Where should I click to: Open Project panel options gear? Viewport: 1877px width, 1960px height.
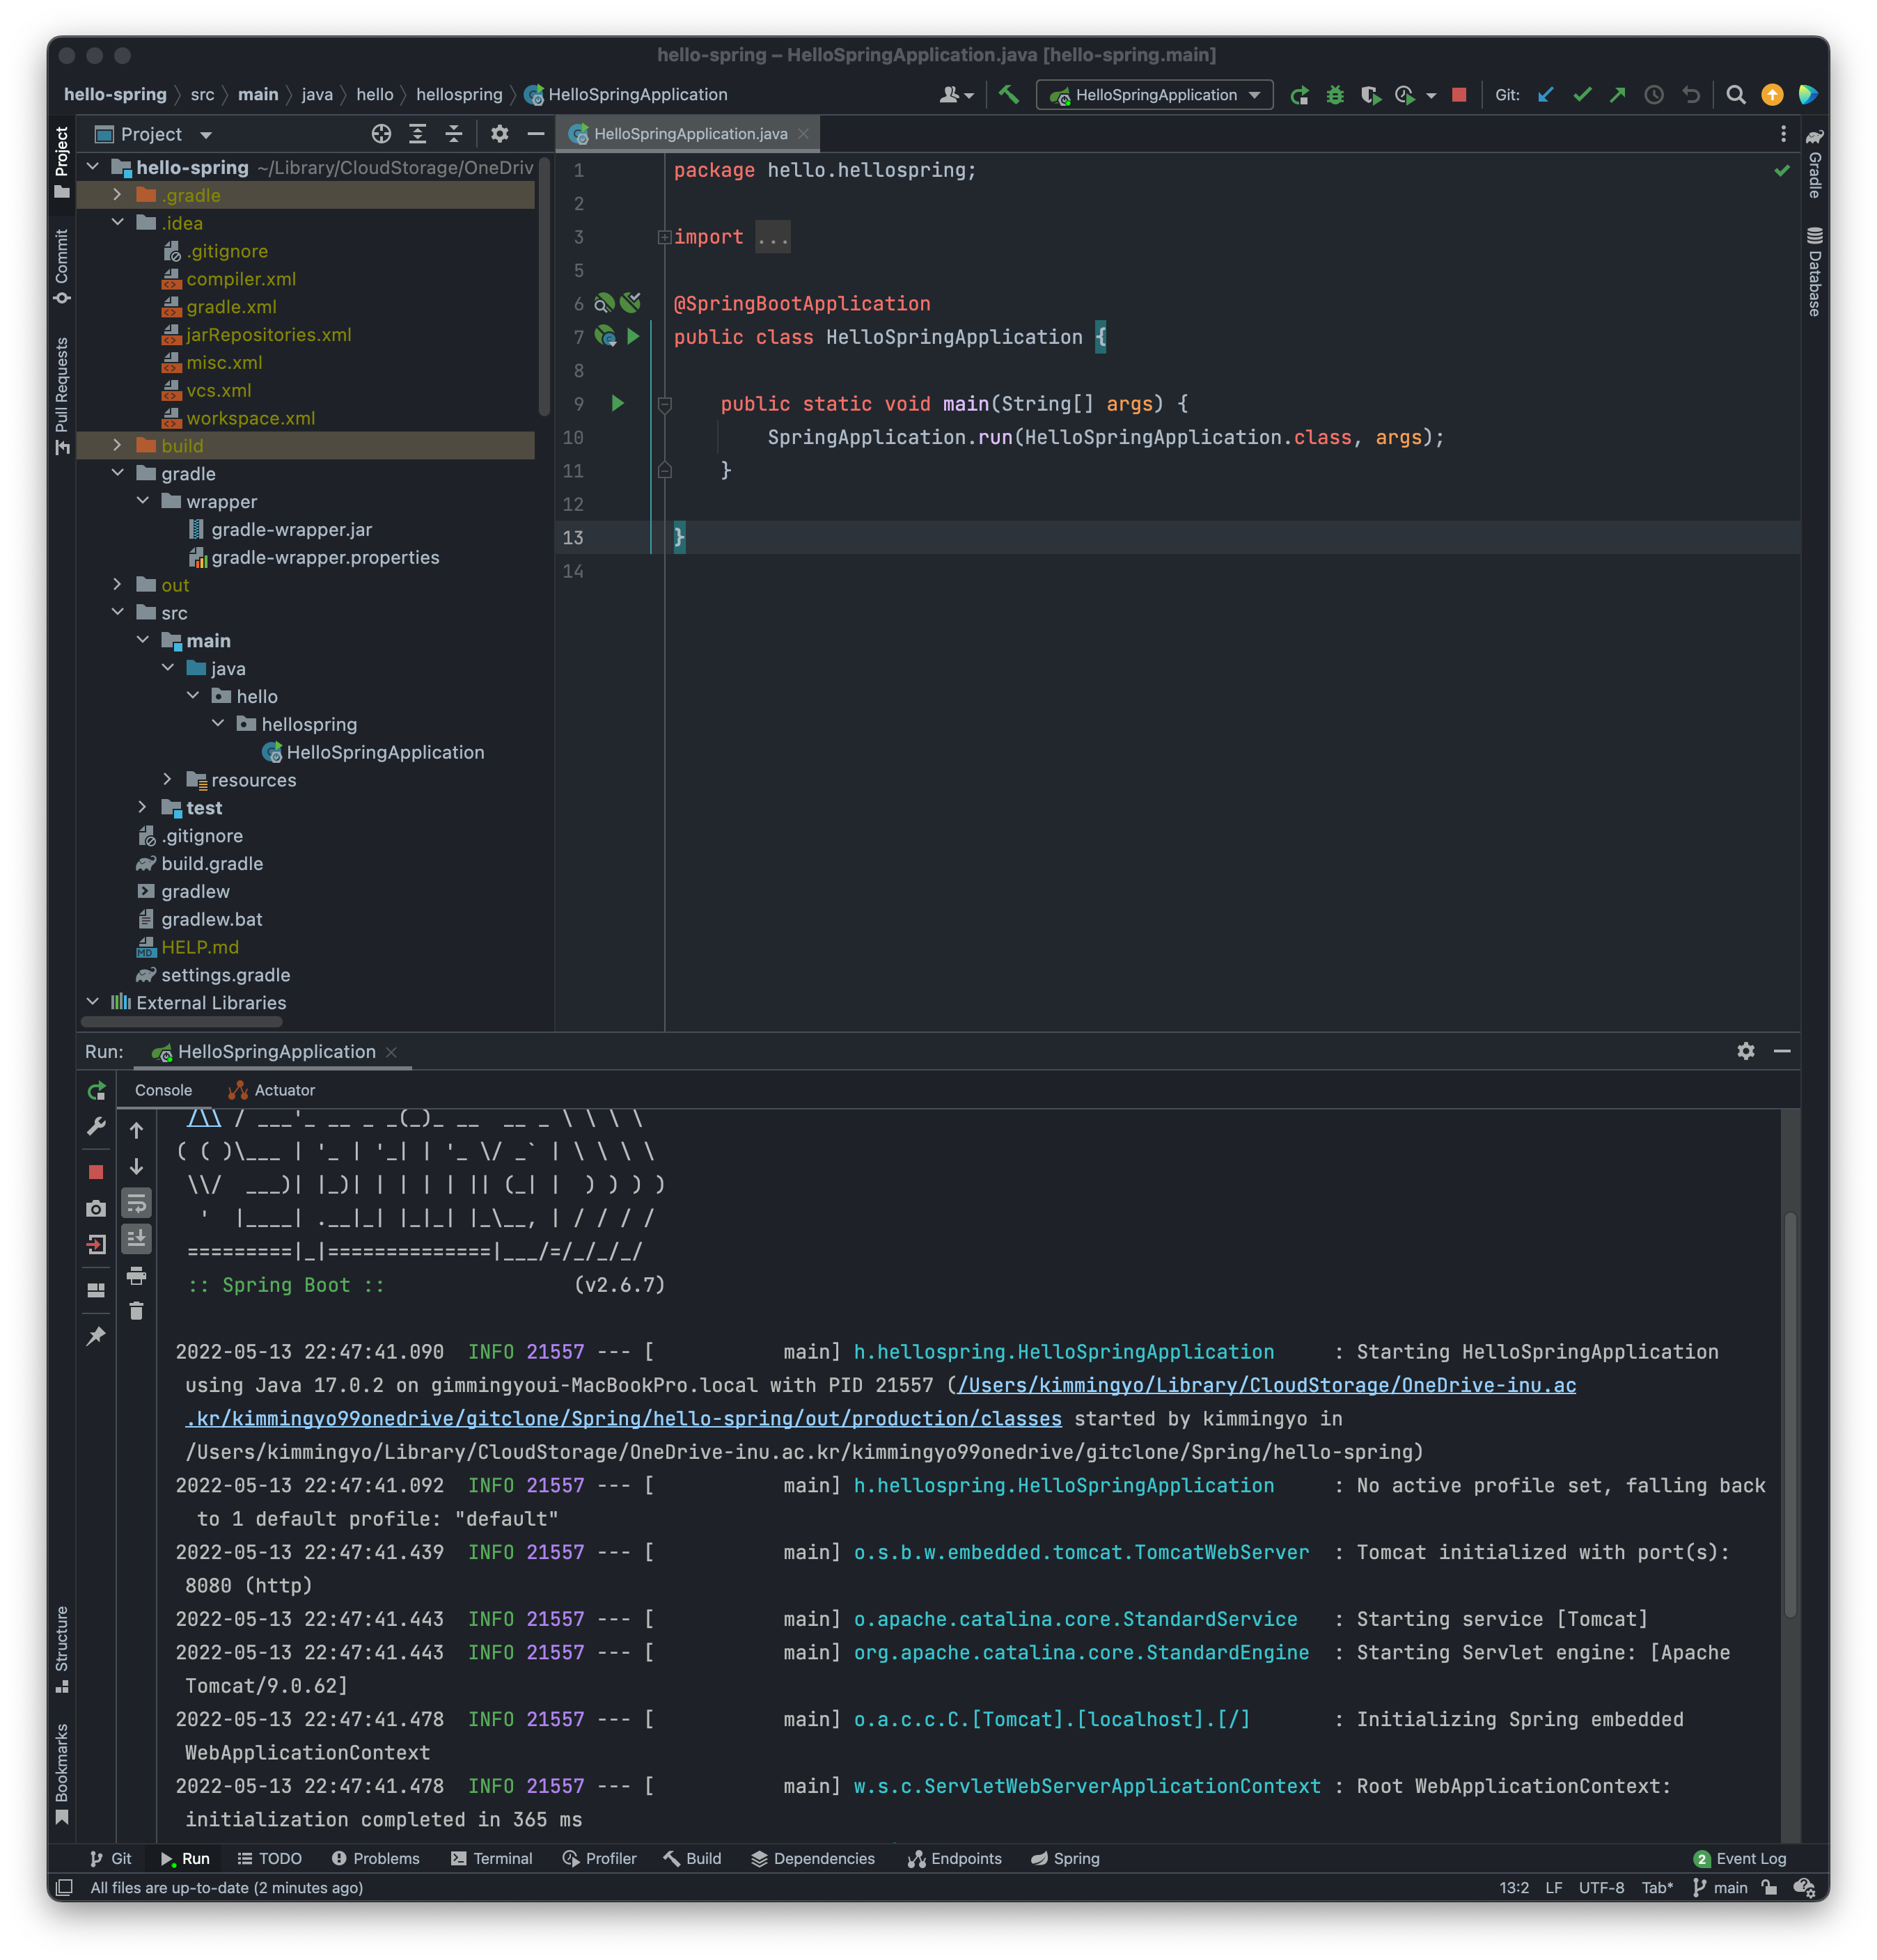coord(499,134)
